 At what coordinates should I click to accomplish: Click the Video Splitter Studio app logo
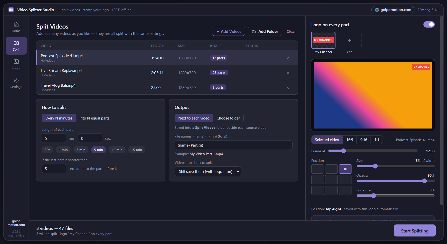point(11,10)
